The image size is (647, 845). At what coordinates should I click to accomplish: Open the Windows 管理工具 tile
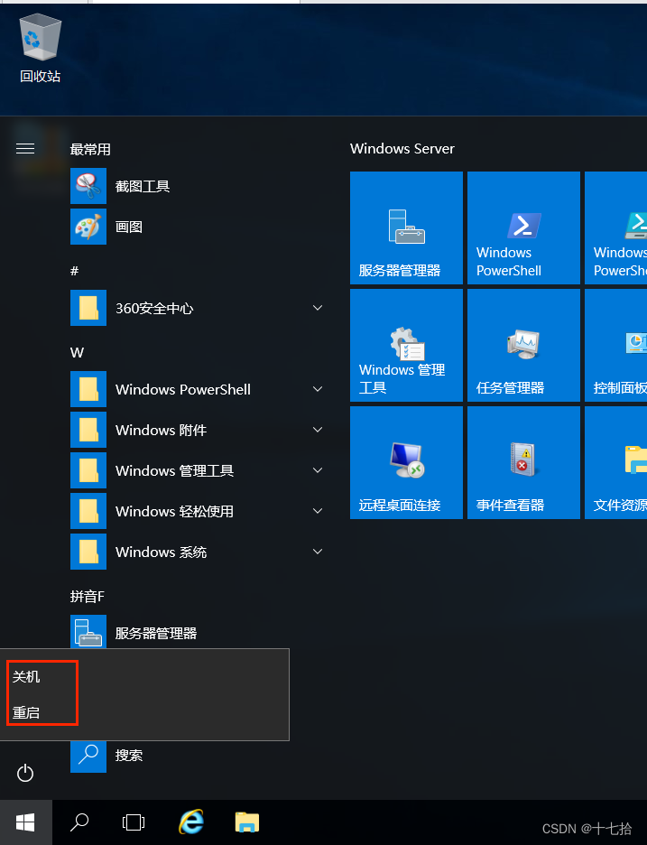coord(406,346)
